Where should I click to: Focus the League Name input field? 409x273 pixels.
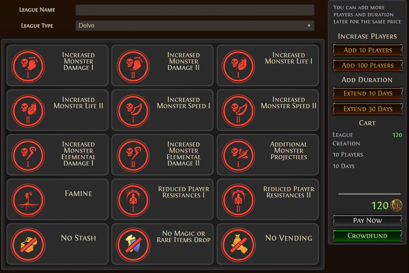pos(195,10)
